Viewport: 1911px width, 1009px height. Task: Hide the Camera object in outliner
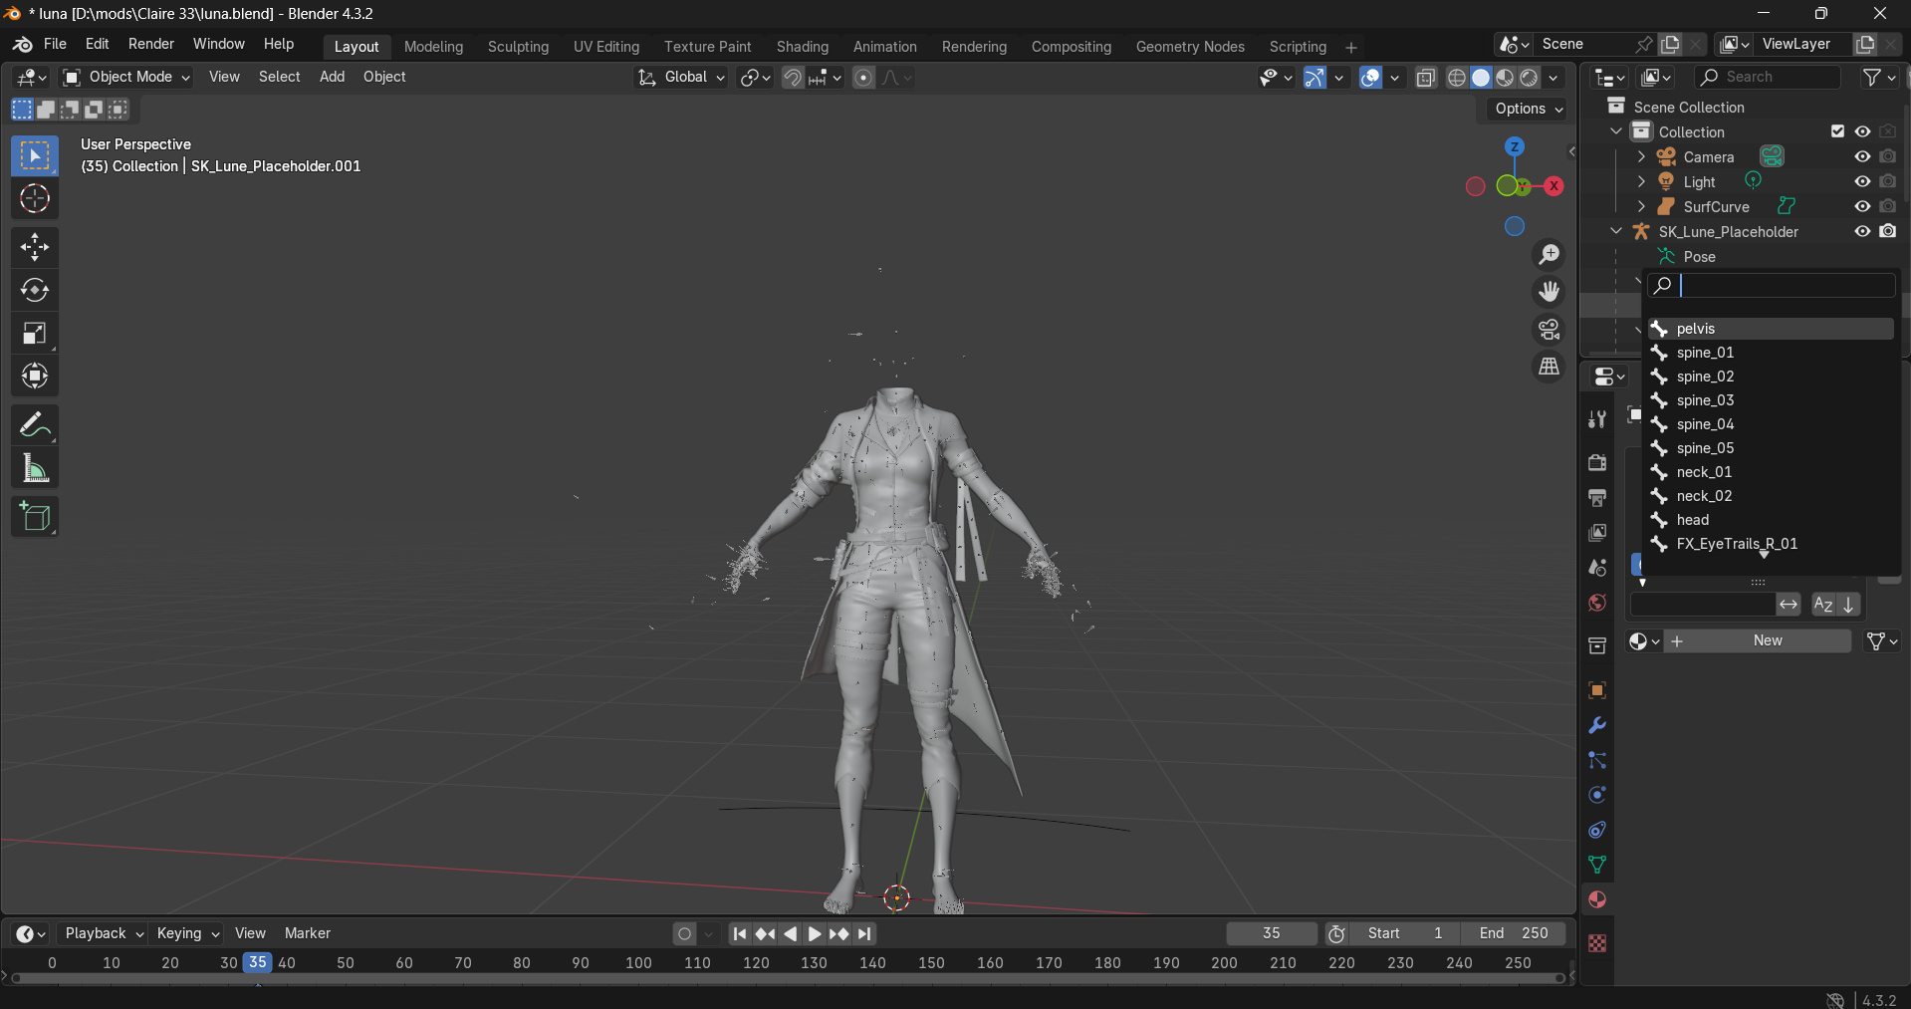click(x=1862, y=156)
